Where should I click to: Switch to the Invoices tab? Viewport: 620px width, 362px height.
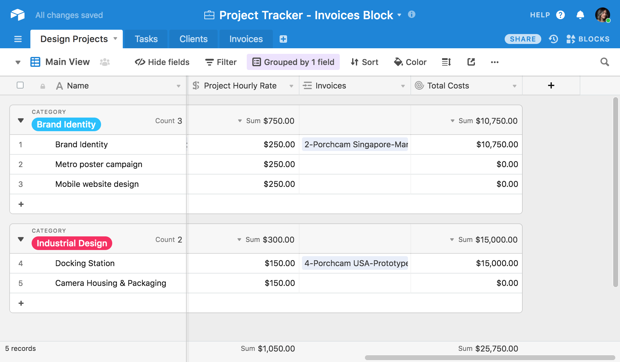[246, 39]
